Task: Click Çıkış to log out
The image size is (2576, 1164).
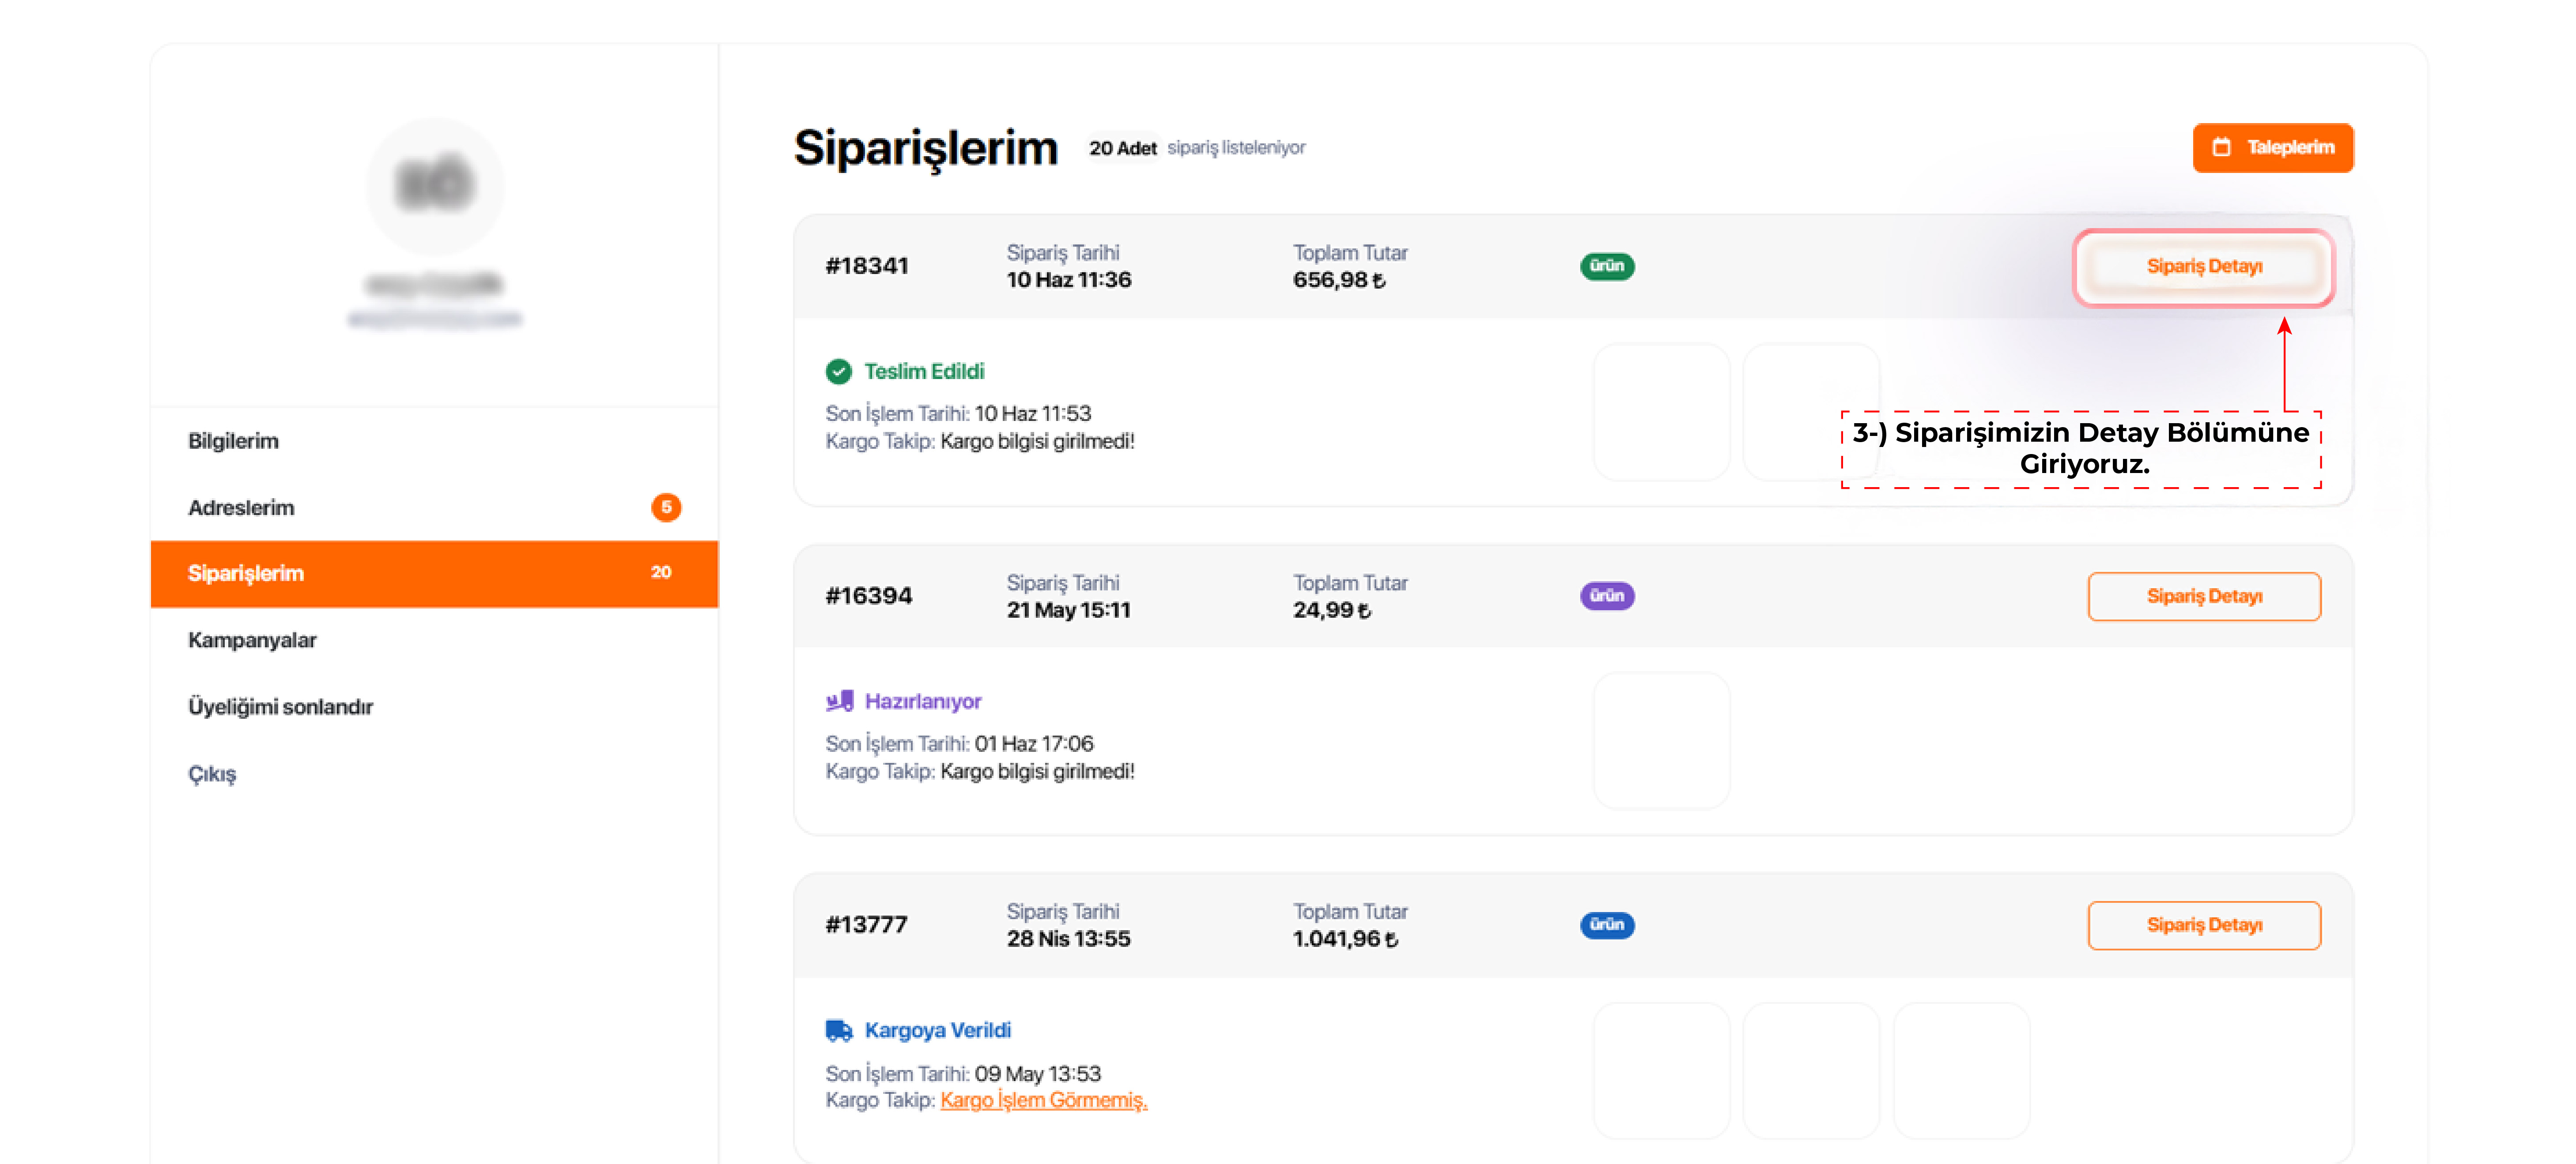Action: (434, 773)
